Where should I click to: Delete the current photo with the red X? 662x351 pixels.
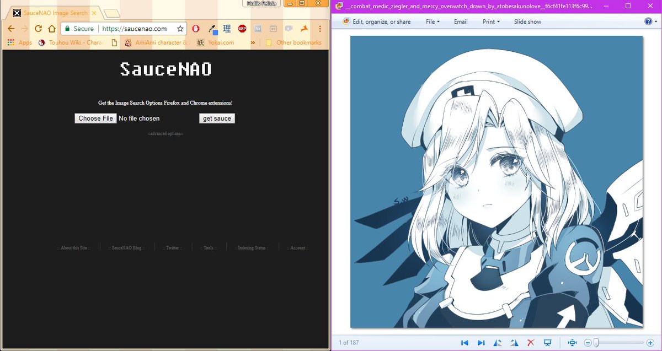point(531,342)
